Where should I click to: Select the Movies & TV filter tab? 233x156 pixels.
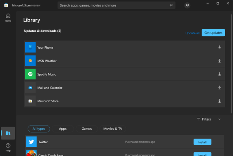tap(113, 129)
